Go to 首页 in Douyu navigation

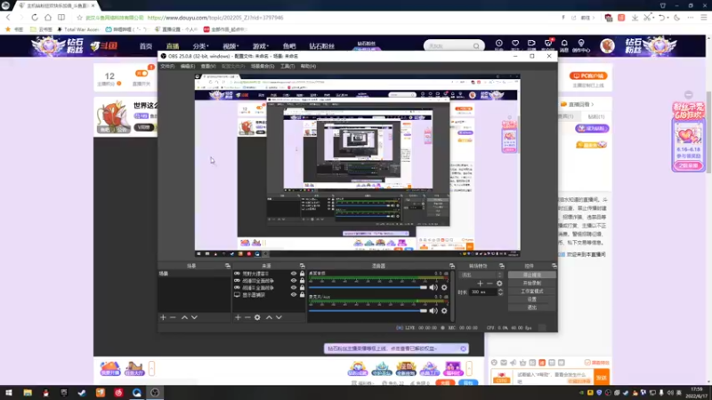coord(146,46)
